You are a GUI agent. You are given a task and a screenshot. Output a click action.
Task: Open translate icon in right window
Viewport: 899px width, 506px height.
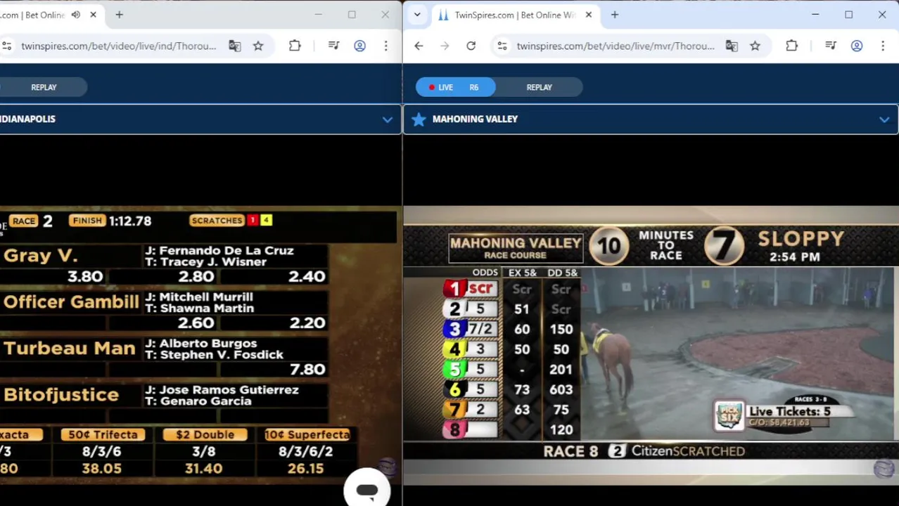(732, 46)
